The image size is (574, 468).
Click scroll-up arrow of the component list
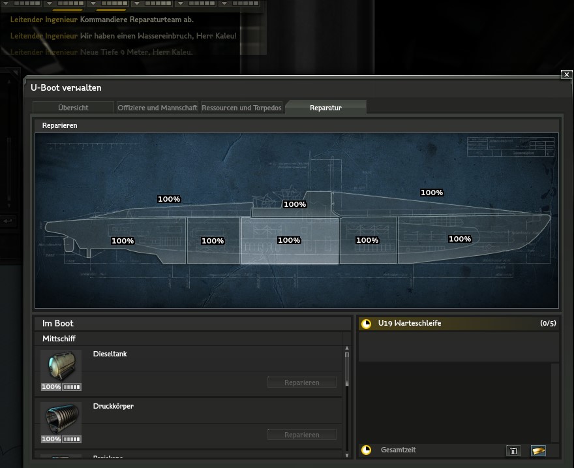(347, 349)
